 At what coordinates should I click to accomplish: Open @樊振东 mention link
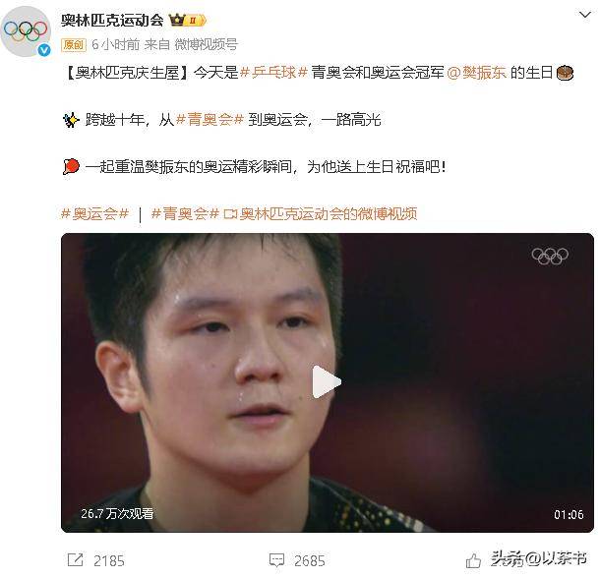tap(477, 73)
